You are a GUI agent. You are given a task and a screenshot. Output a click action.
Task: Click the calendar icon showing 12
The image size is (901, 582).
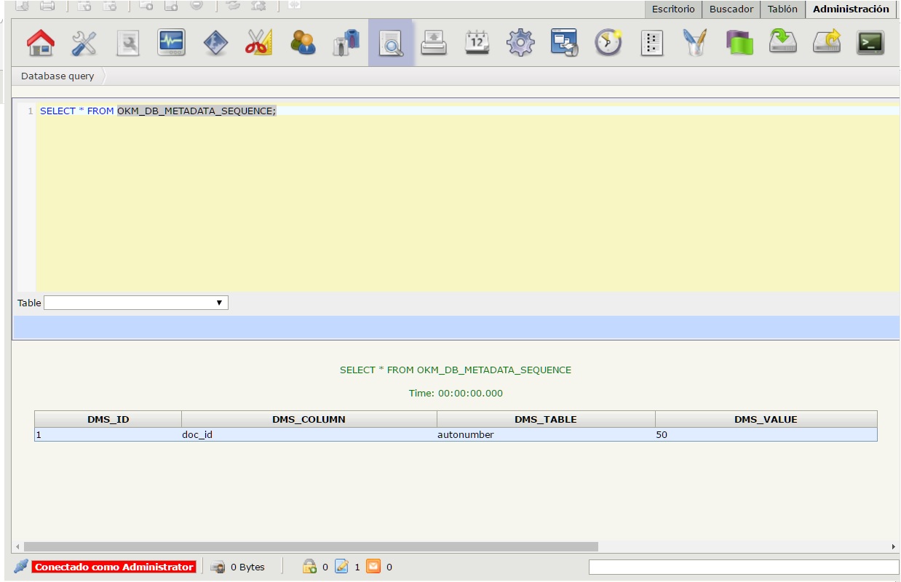[477, 43]
